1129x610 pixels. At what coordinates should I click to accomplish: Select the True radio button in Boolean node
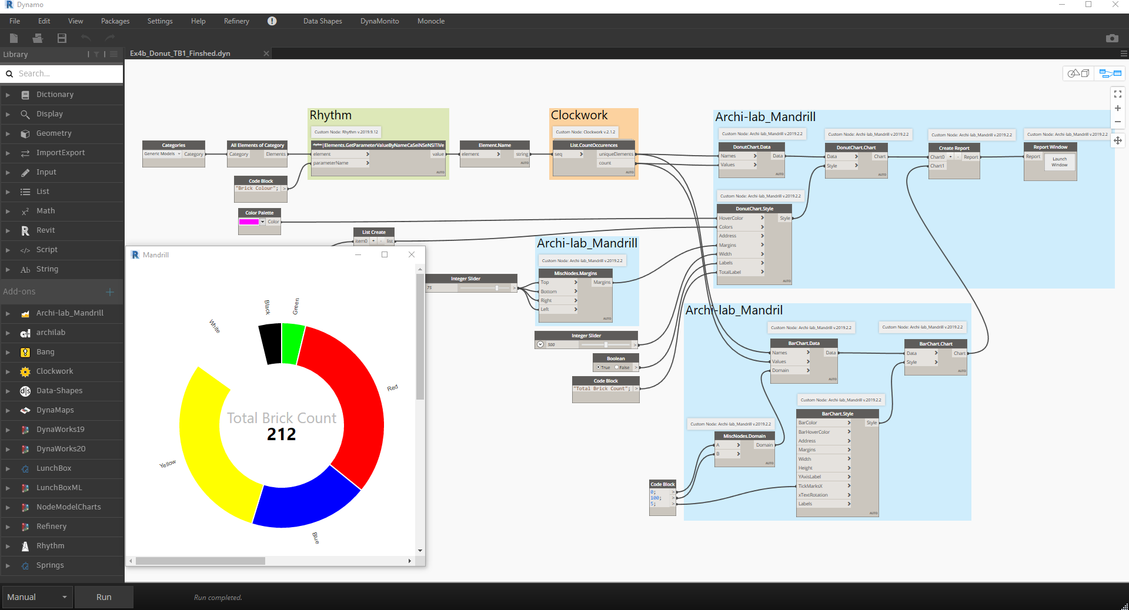point(598,367)
